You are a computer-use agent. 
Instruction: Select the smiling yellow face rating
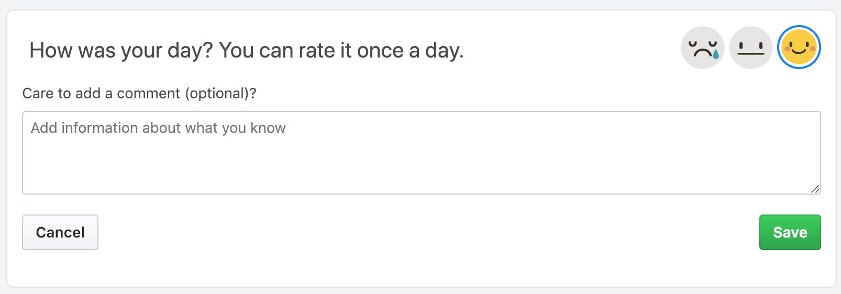point(799,48)
